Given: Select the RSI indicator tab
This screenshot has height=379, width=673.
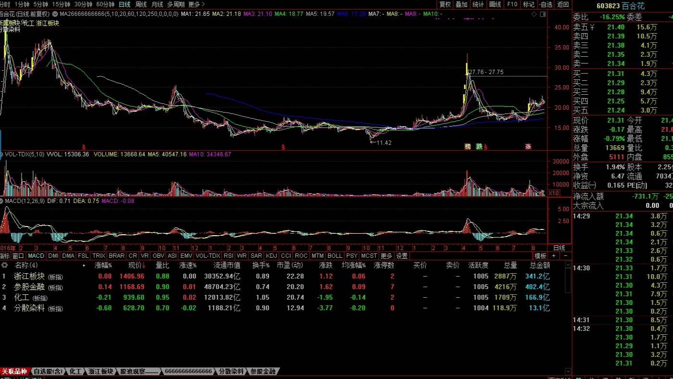Looking at the screenshot, I should point(228,256).
